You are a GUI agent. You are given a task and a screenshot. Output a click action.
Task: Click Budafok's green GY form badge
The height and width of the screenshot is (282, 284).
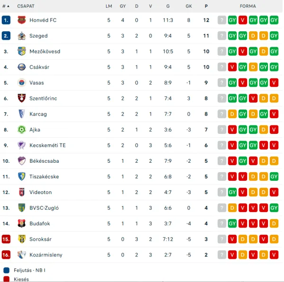(232, 223)
